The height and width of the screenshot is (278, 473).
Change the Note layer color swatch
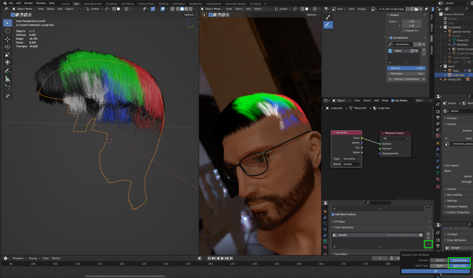pyautogui.click(x=390, y=51)
